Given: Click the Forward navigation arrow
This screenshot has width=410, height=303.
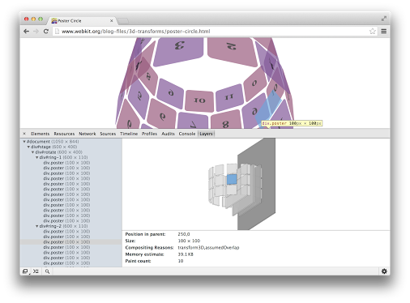Looking at the screenshot, I should [x=36, y=32].
